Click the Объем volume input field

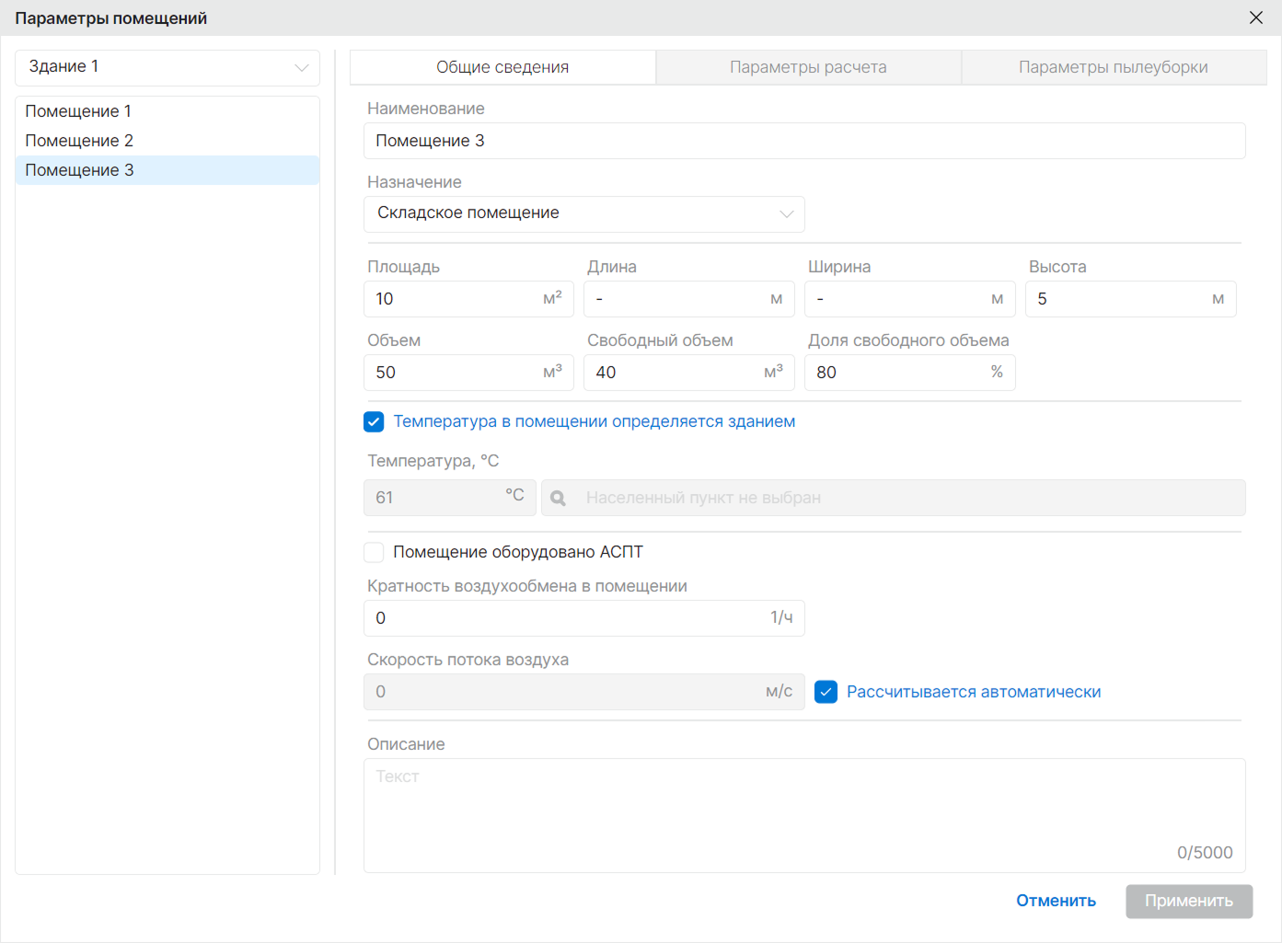coord(468,373)
